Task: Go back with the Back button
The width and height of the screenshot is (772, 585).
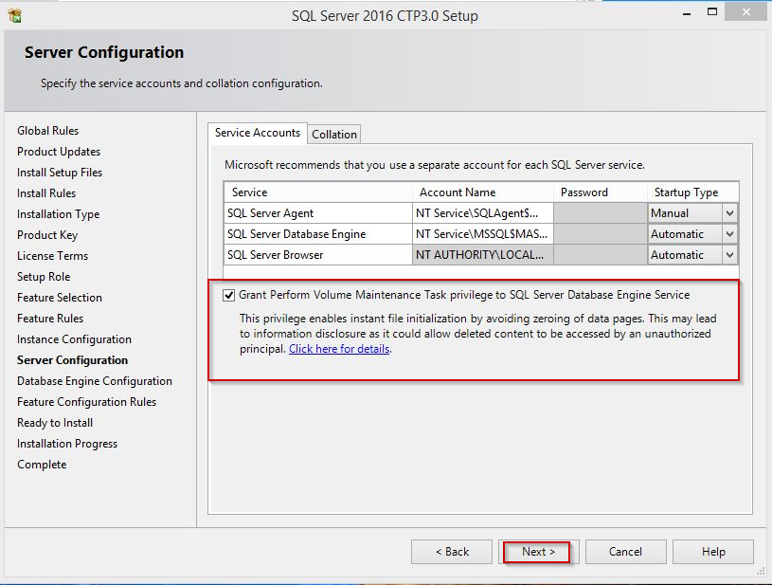Action: [x=452, y=552]
